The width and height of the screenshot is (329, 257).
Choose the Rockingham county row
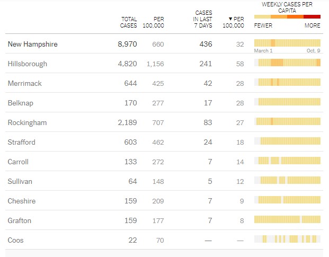click(28, 123)
